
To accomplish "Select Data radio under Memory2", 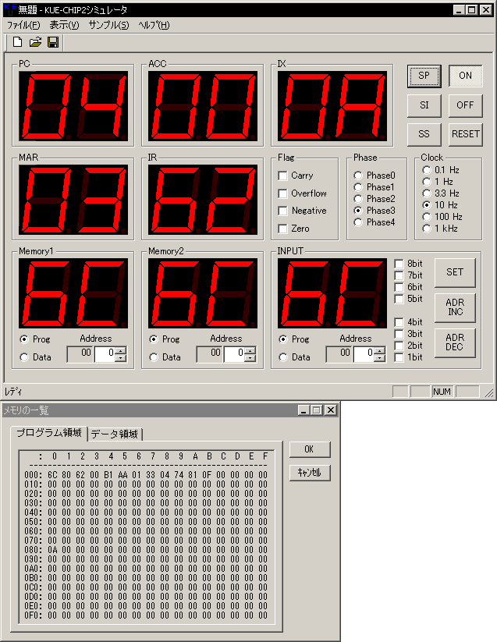I will click(154, 357).
